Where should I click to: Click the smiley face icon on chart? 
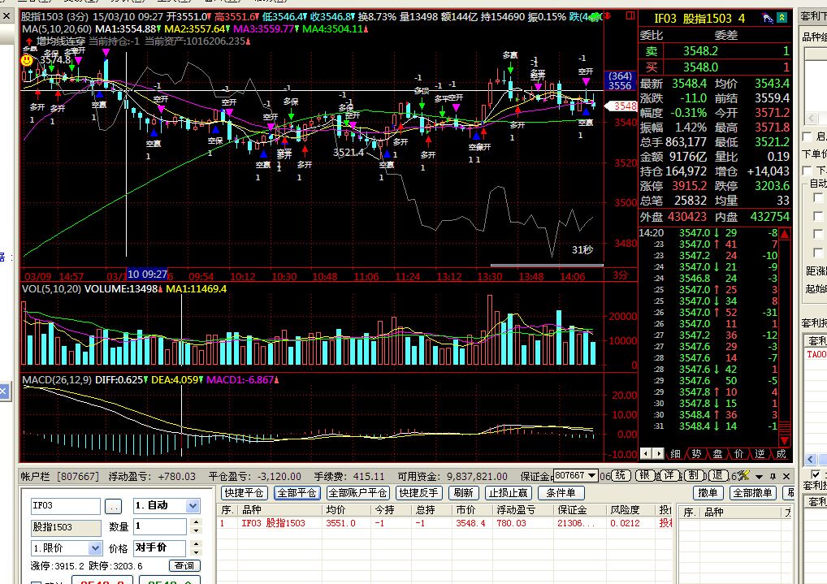[x=28, y=60]
